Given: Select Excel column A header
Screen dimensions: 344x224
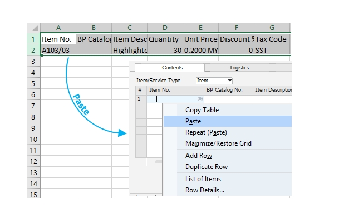Looking at the screenshot, I should [x=58, y=28].
